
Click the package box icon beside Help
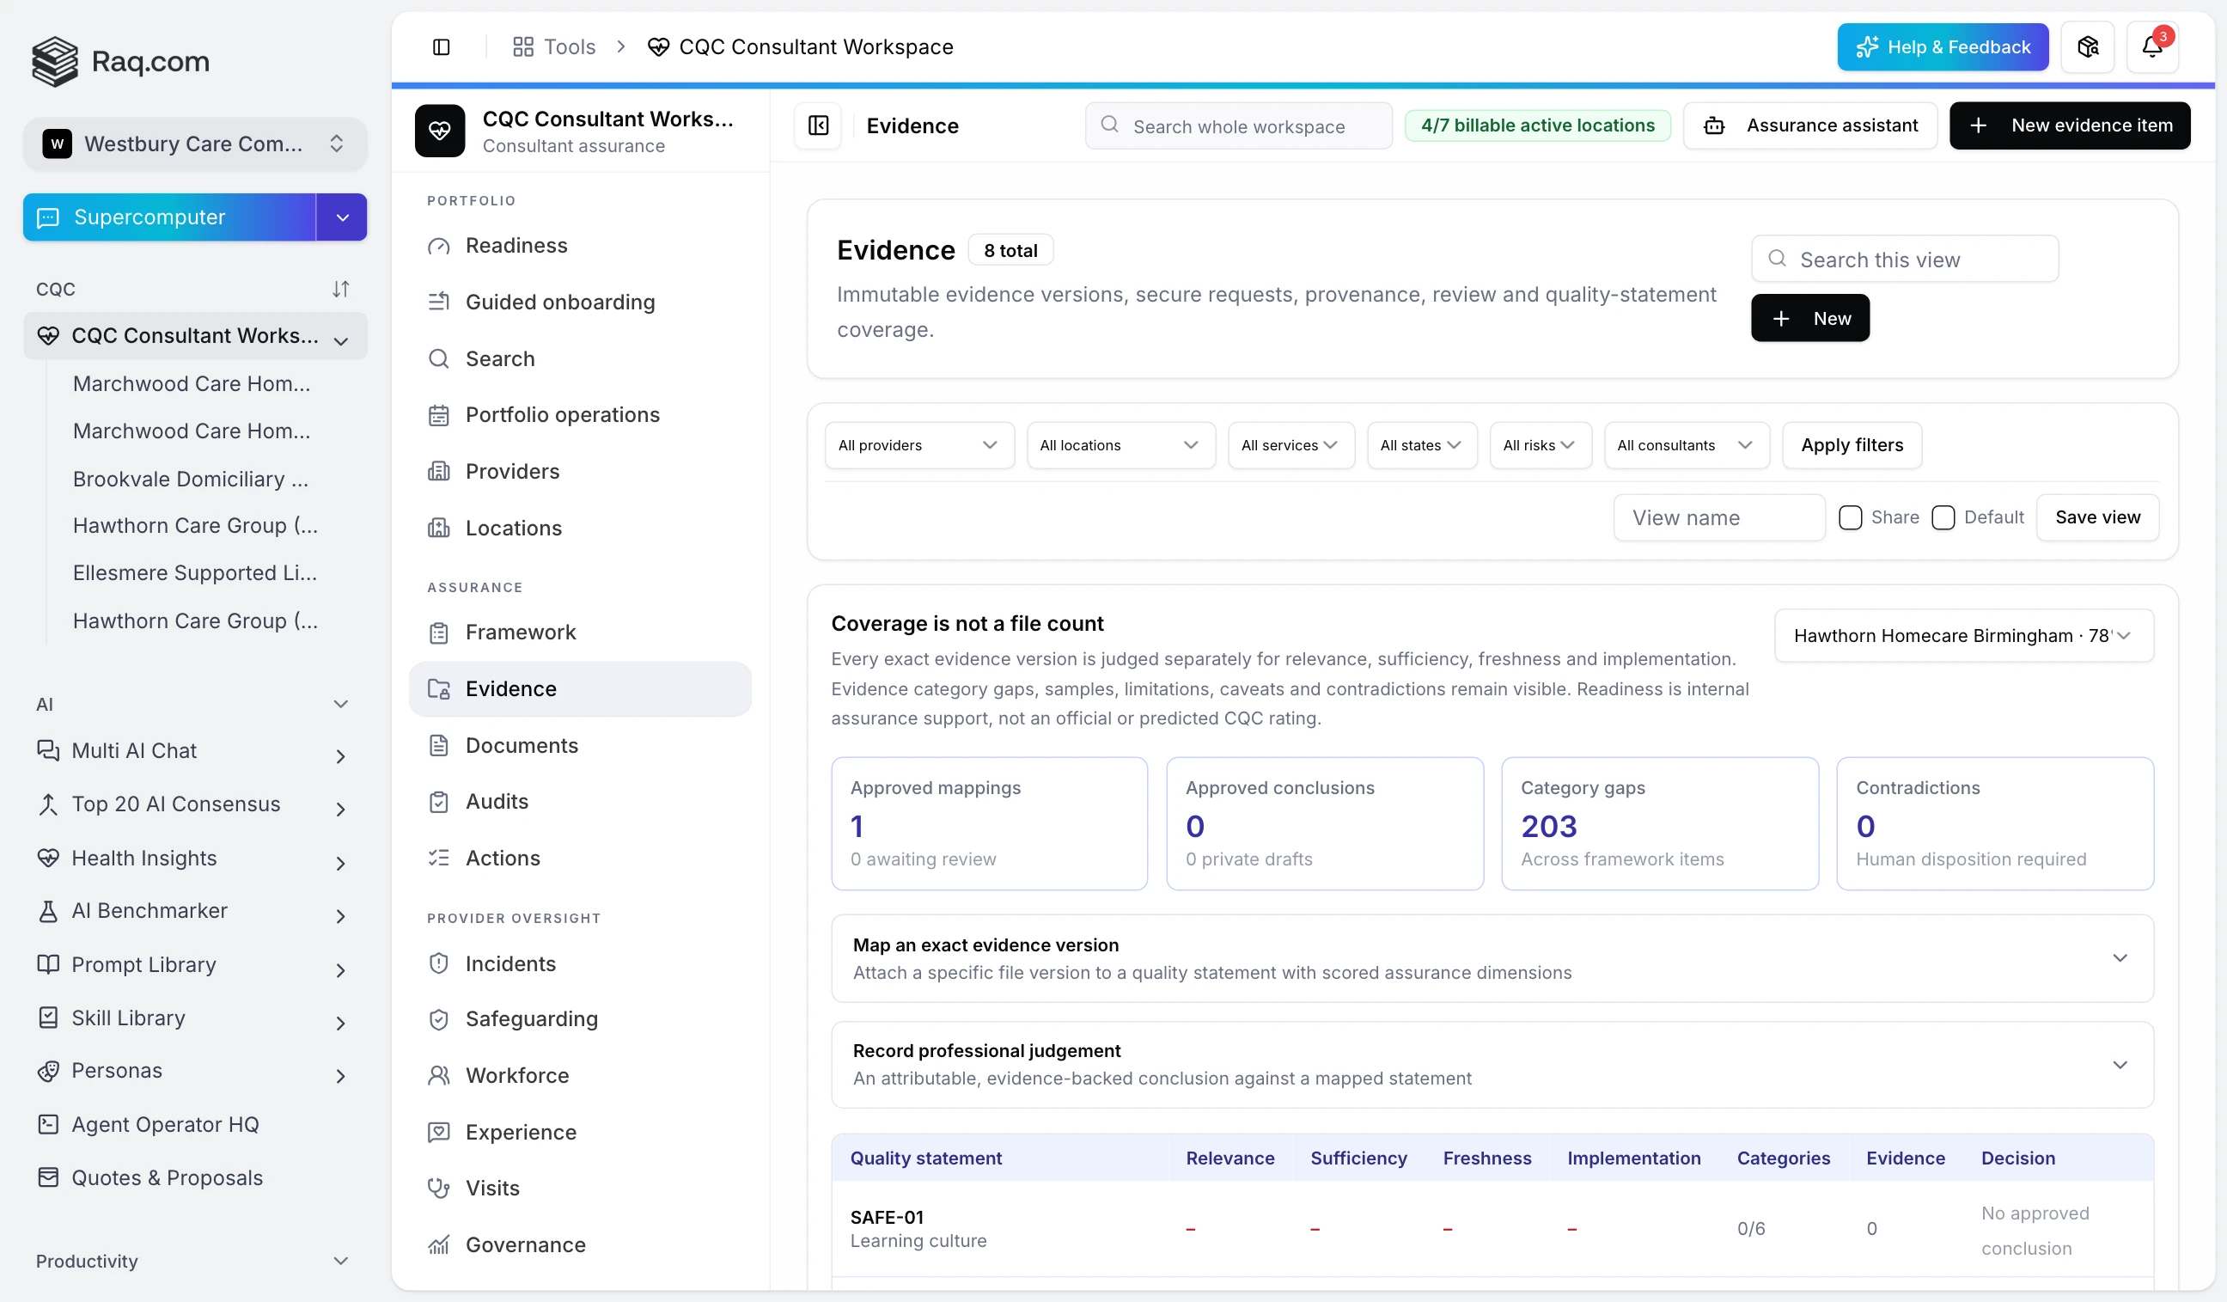[2087, 47]
